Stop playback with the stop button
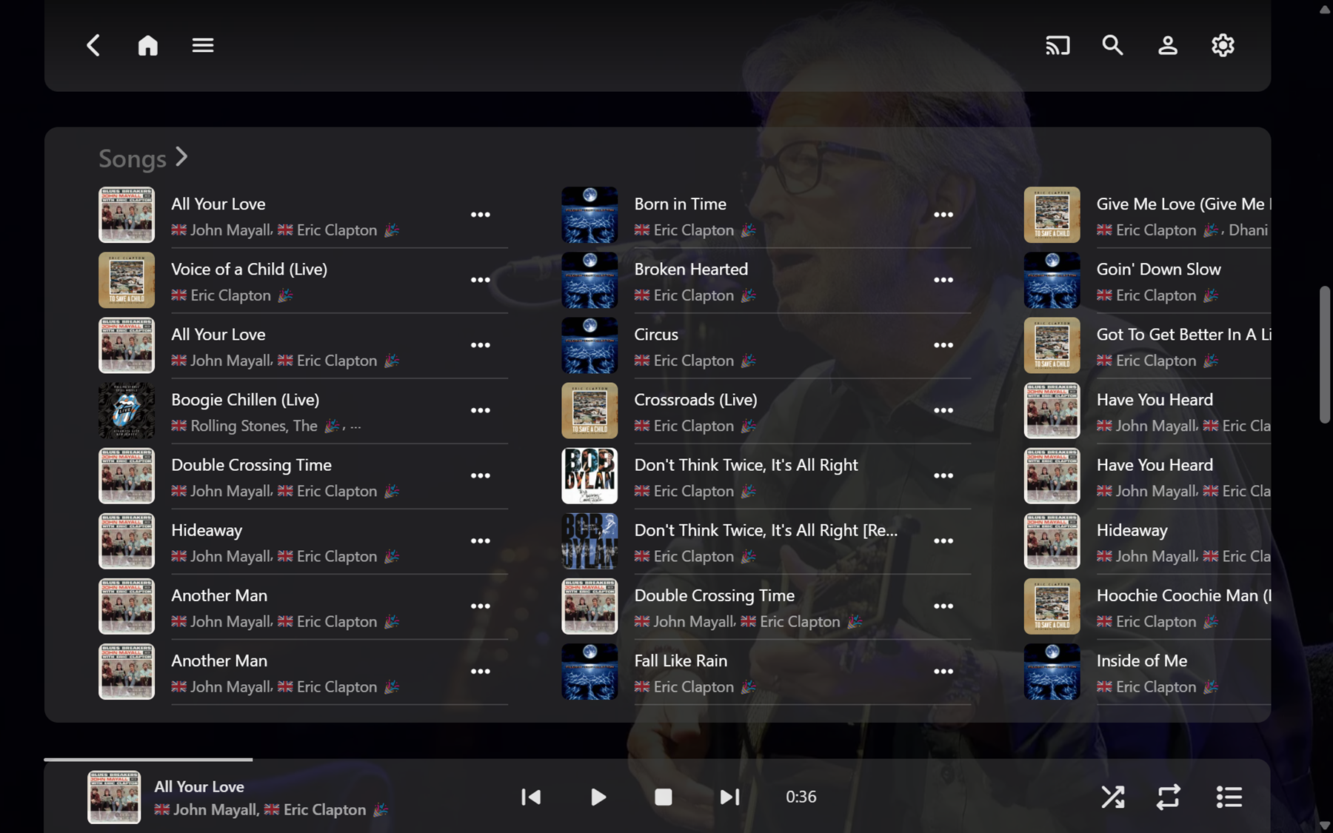Viewport: 1333px width, 833px height. (x=664, y=797)
